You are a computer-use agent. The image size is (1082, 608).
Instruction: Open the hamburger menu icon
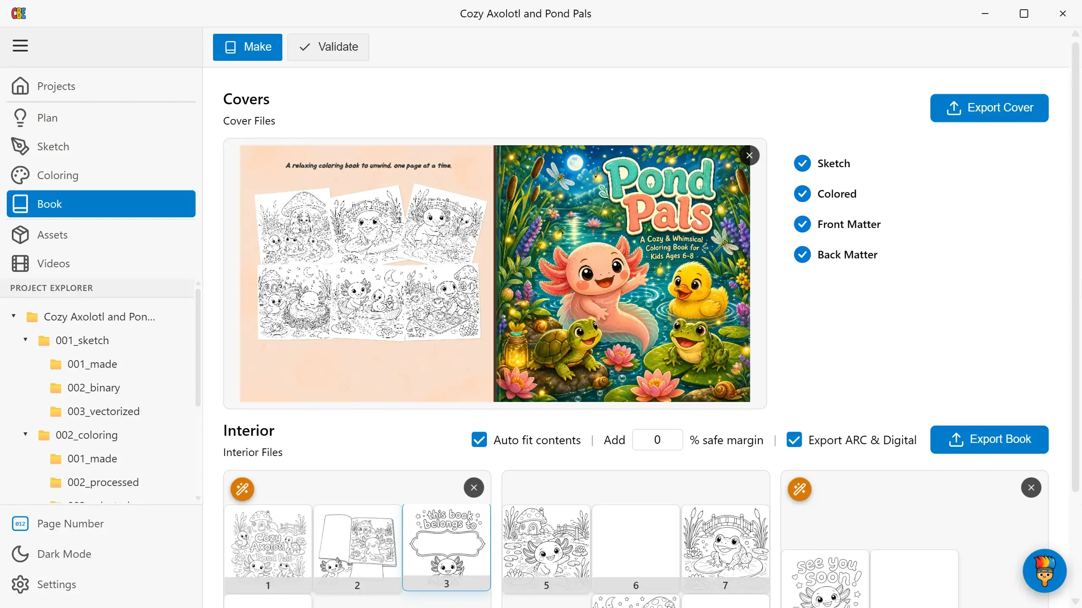pos(20,46)
